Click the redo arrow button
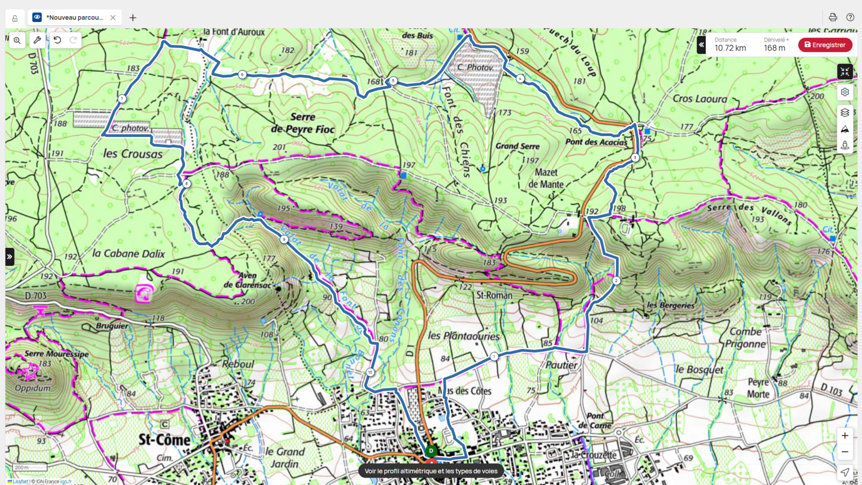862x485 pixels. point(73,40)
